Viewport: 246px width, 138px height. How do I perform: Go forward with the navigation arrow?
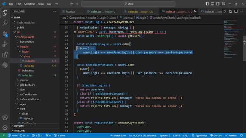[x=77, y=4]
